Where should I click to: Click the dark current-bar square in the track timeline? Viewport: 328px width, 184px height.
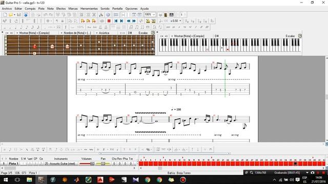(295, 164)
